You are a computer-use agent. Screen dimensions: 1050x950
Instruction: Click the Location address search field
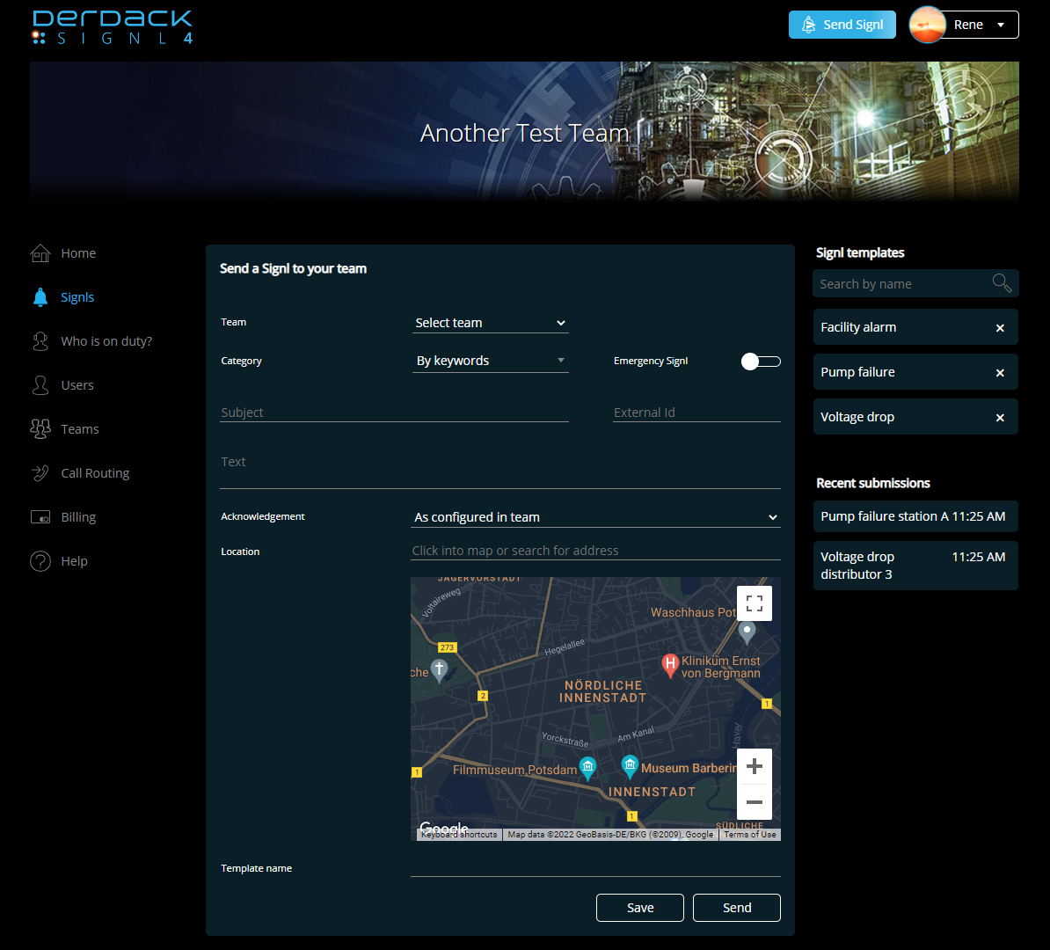[x=595, y=551]
